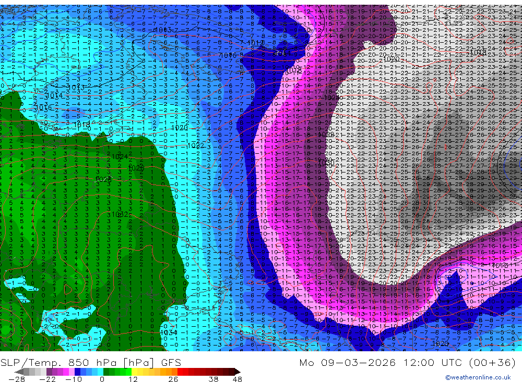Click the -28 label on the temperature scale
Image resolution: width=522 pixels, height=382 pixels.
16,379
